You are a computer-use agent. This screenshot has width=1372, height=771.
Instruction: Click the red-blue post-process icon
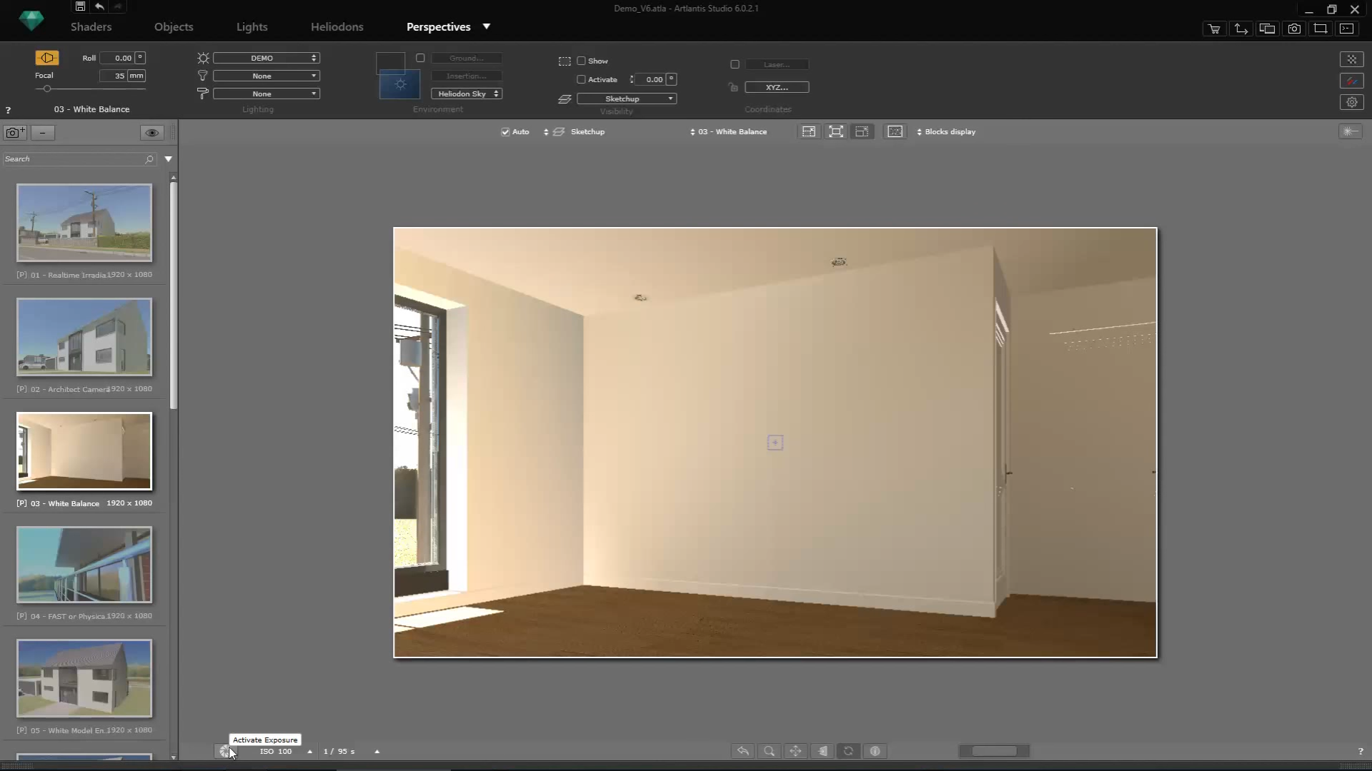point(1352,81)
